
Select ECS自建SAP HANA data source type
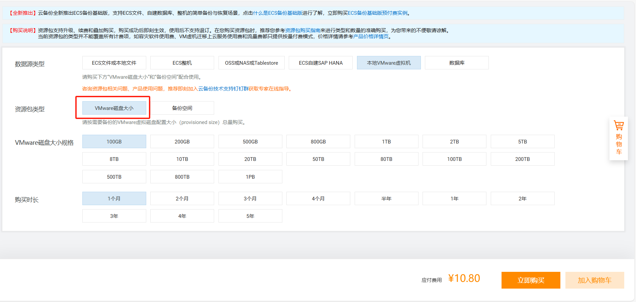click(321, 63)
